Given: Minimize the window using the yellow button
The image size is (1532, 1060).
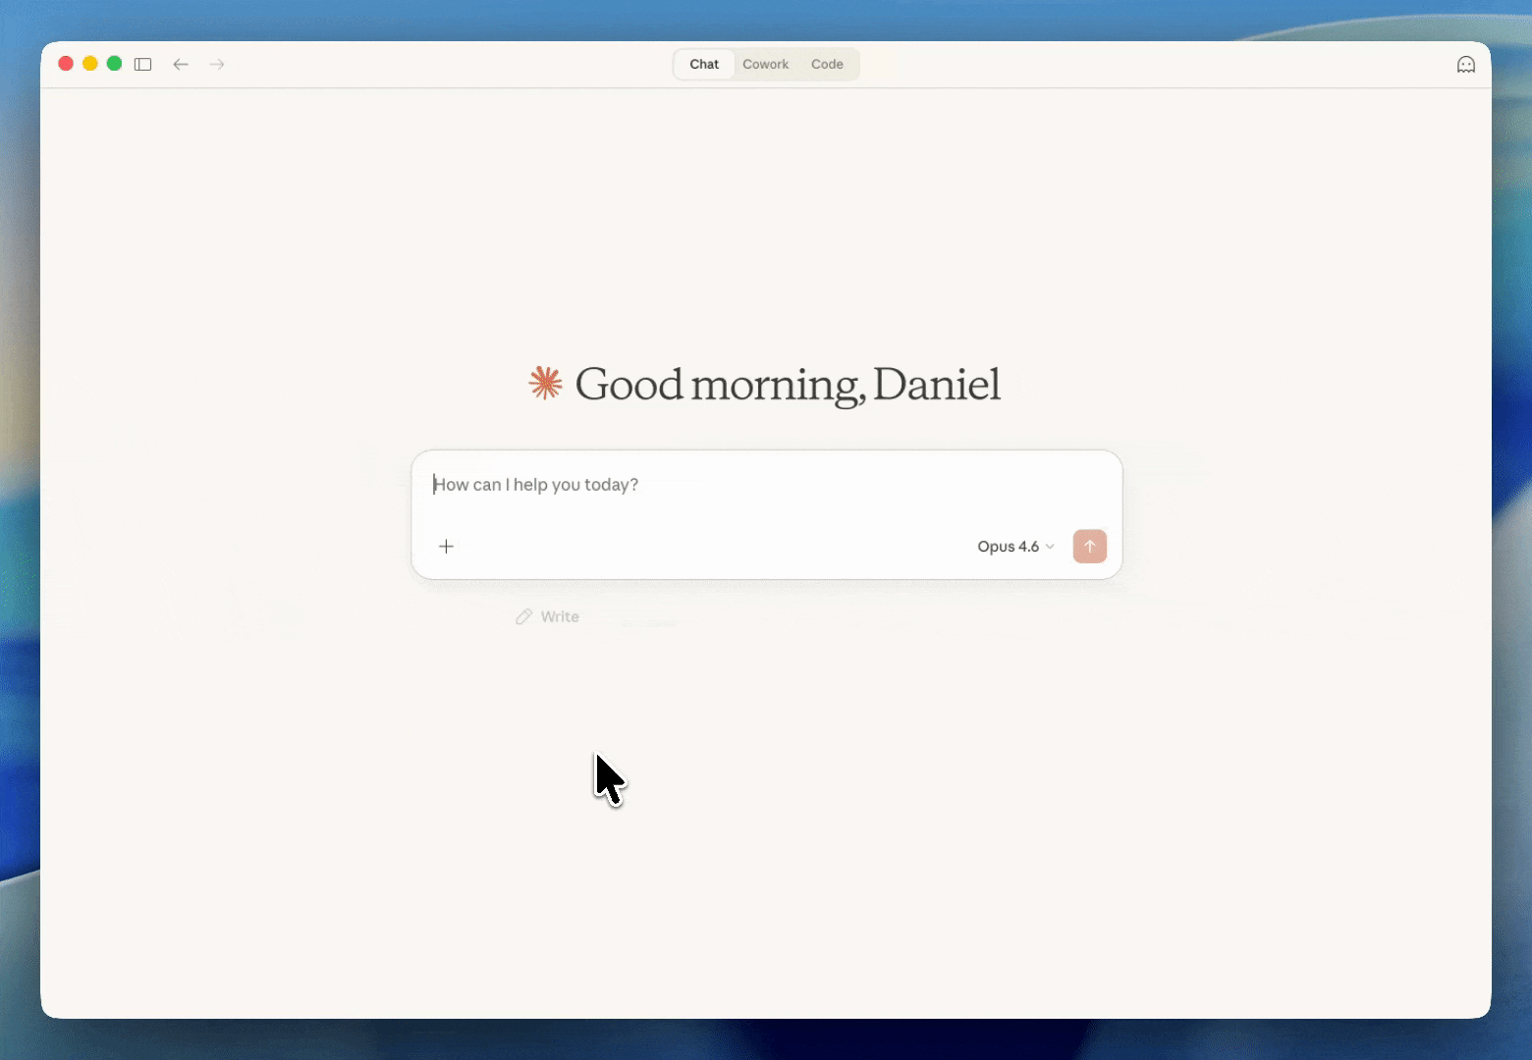Looking at the screenshot, I should (90, 64).
